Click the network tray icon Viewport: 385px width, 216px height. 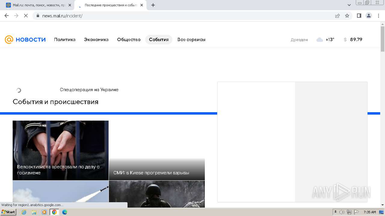[349, 212]
